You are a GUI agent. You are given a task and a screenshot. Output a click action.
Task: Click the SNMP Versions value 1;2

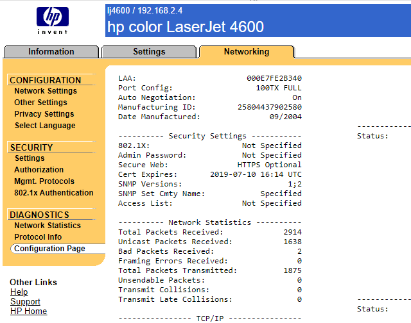point(295,184)
